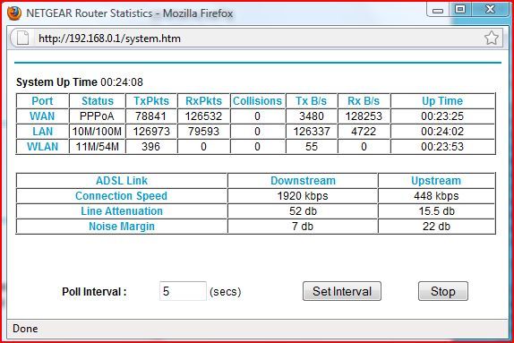Viewport: 514px width, 343px height.
Task: Click the Done status bar text
Action: click(25, 329)
